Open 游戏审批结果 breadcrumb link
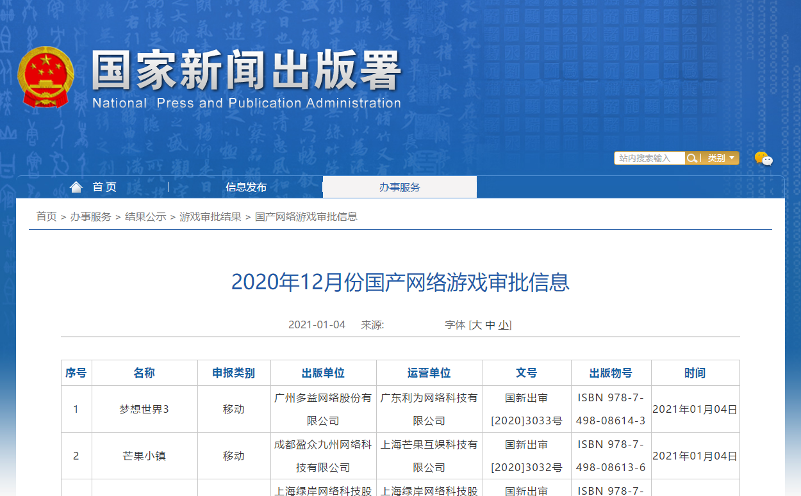Image resolution: width=801 pixels, height=496 pixels. point(210,216)
